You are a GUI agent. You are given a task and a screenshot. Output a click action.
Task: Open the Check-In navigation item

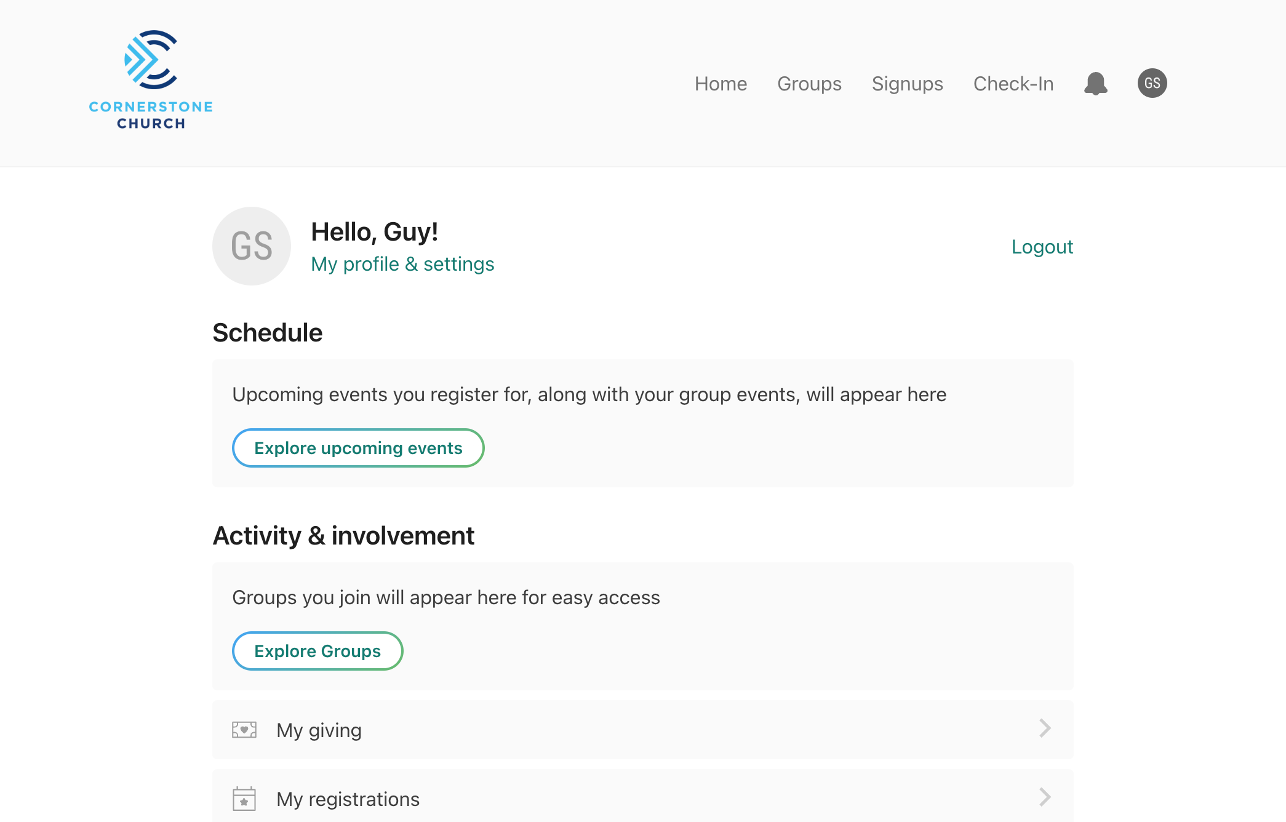(x=1013, y=84)
